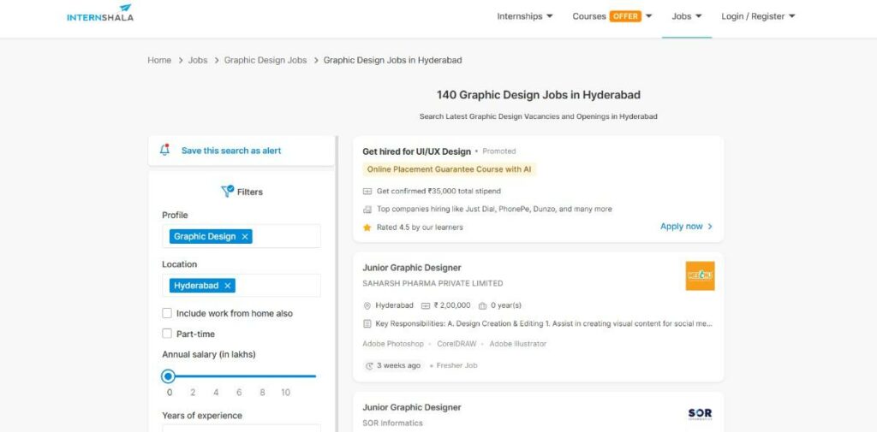Click the SAHARSH PHARMA PRIVATE LIMITED company name
Image resolution: width=877 pixels, height=432 pixels.
[433, 283]
